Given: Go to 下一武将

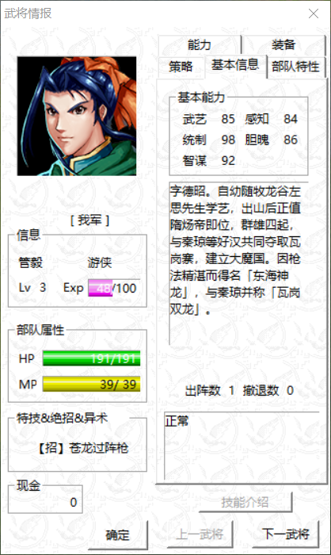Looking at the screenshot, I should click(x=286, y=534).
